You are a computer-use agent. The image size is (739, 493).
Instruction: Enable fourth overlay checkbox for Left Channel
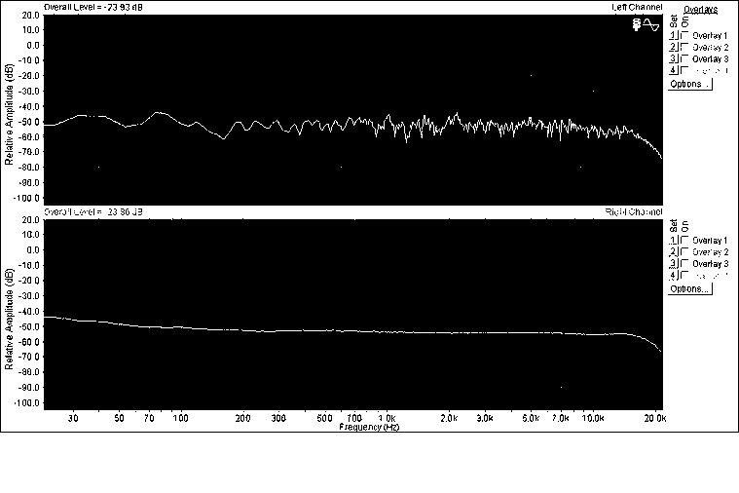click(685, 71)
